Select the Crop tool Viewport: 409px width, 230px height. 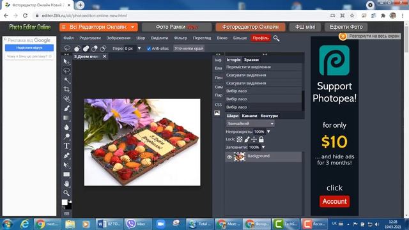(66, 89)
